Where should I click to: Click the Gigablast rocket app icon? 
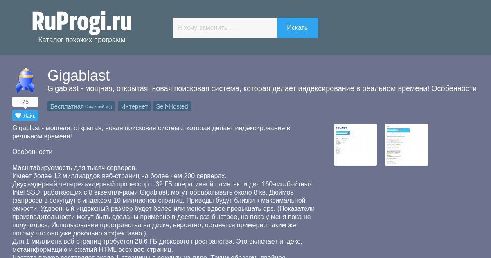(25, 81)
